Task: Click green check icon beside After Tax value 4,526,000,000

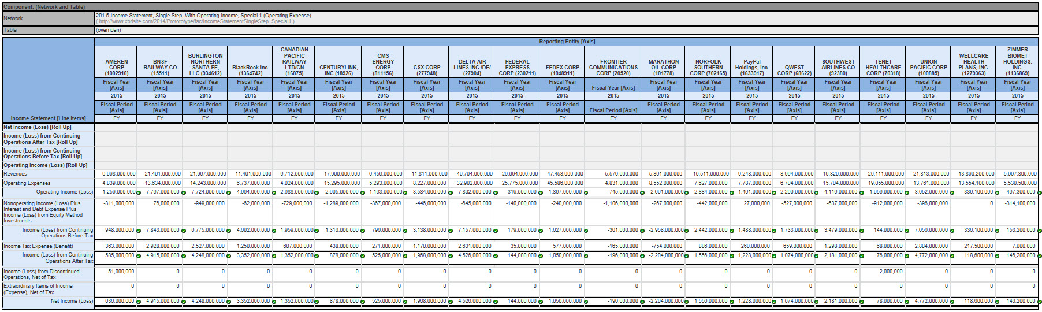Action: 496,256
